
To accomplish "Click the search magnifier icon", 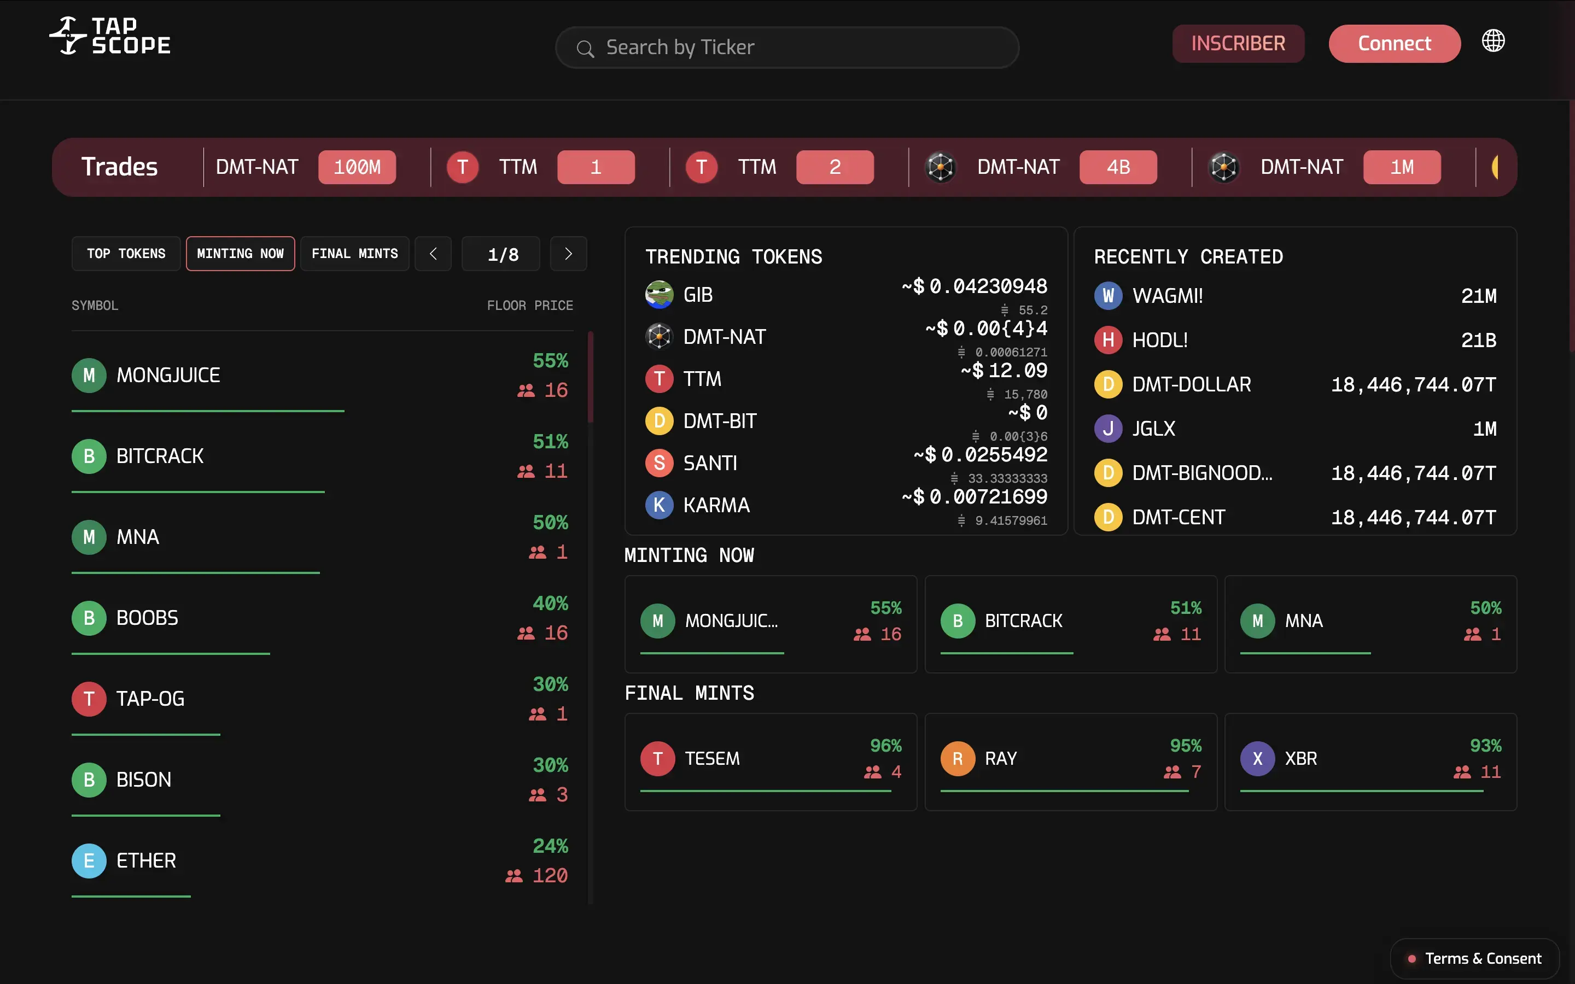I will coord(585,49).
